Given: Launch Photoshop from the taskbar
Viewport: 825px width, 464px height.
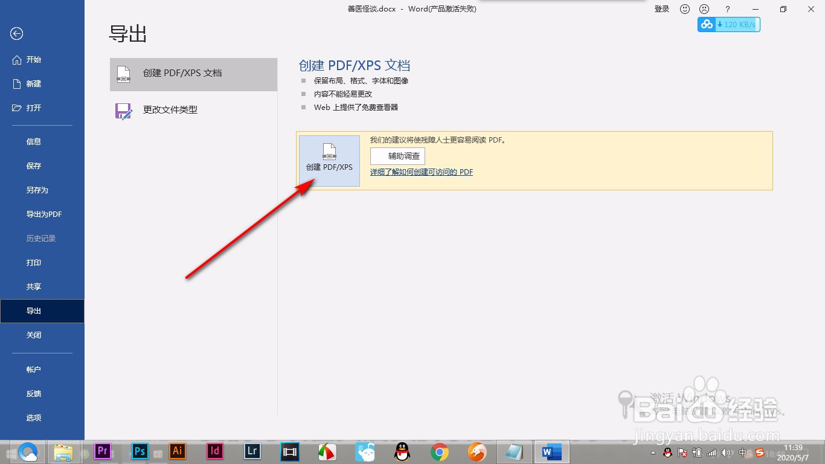Looking at the screenshot, I should click(140, 451).
